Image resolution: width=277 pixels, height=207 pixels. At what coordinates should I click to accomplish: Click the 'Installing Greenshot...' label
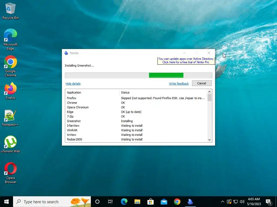point(79,65)
